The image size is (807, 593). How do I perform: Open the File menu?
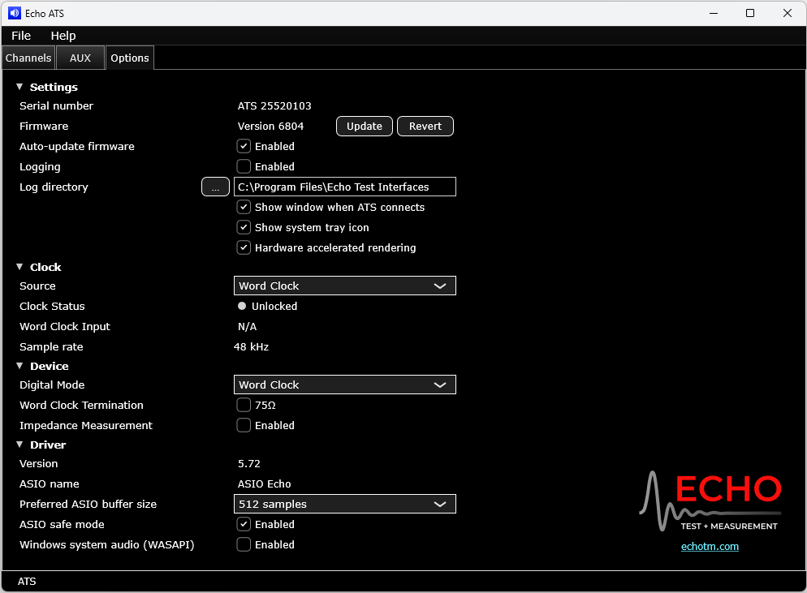coord(20,36)
